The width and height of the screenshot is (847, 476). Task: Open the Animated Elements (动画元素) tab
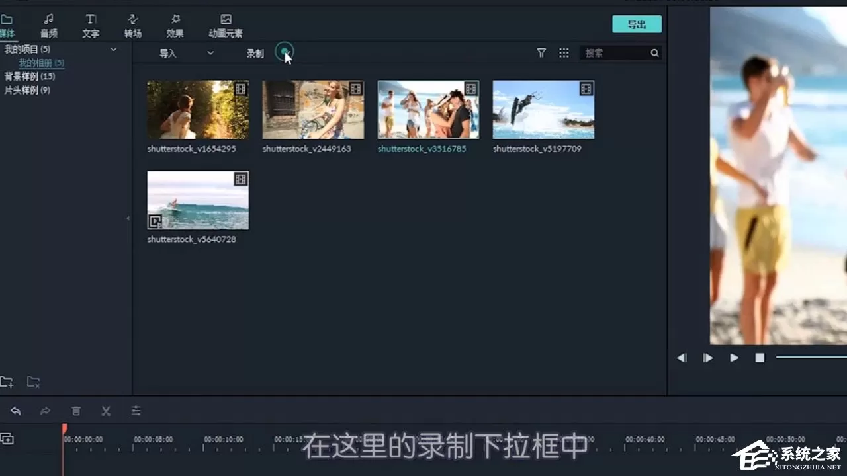pyautogui.click(x=226, y=26)
